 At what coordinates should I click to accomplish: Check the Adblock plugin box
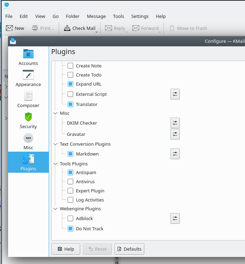pos(70,218)
